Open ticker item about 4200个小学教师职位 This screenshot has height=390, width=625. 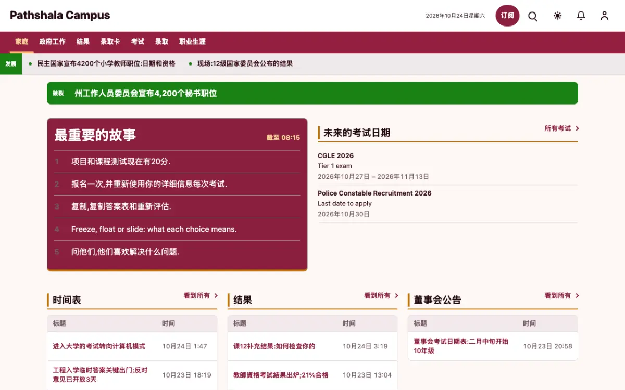(x=106, y=64)
